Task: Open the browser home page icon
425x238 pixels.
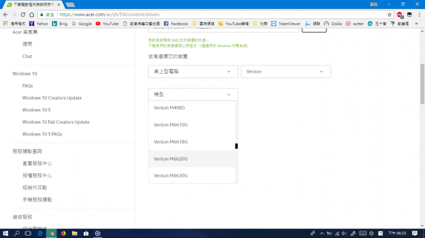Action: coord(32,15)
